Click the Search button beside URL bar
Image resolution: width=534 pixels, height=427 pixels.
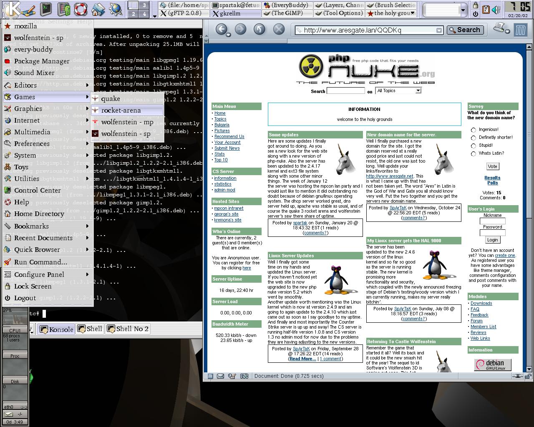click(x=465, y=30)
